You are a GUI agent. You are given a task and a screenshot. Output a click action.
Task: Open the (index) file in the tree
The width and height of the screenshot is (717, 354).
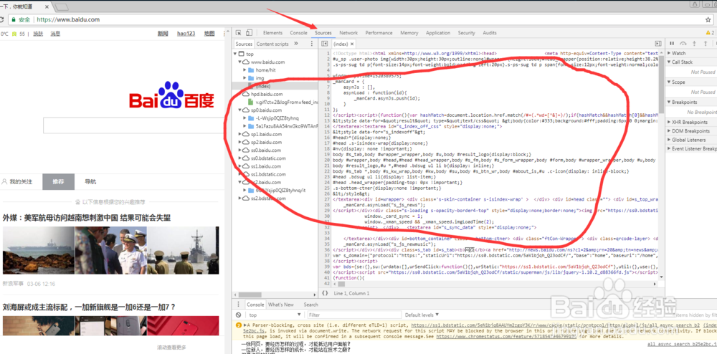coord(263,86)
